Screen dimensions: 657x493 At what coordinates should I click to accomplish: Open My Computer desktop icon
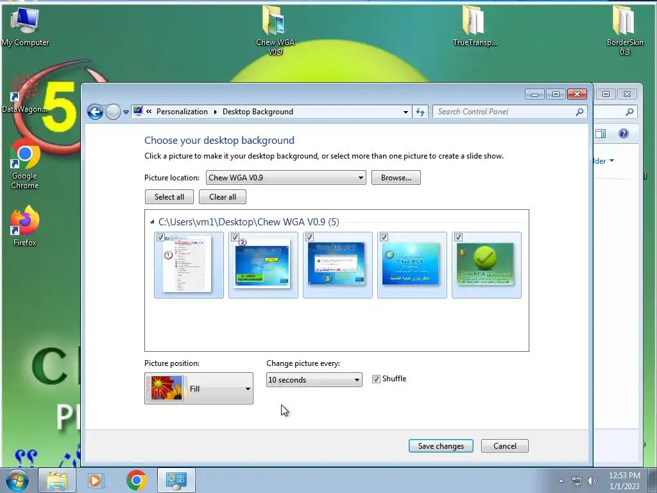[24, 26]
